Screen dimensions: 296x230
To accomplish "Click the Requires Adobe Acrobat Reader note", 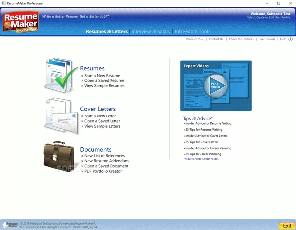I will (201, 159).
